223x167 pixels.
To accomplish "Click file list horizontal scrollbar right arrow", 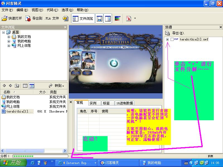I will tap(65, 151).
